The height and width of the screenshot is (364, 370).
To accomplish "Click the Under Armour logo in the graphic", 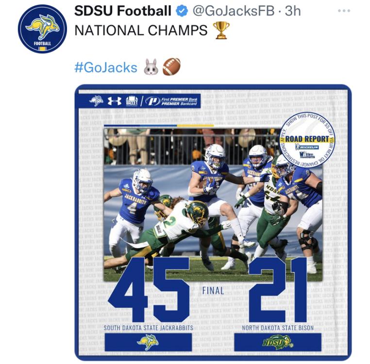I will [115, 101].
